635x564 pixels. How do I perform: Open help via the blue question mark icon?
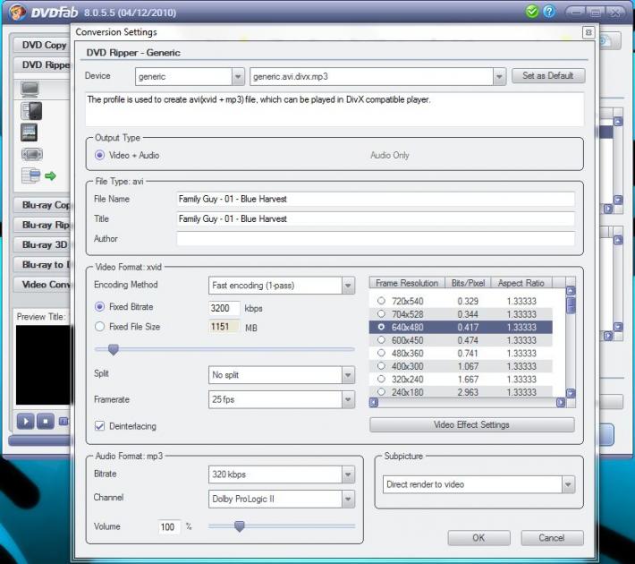click(548, 12)
